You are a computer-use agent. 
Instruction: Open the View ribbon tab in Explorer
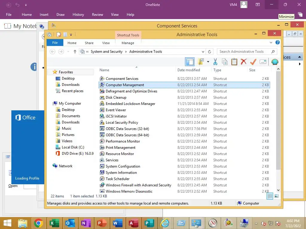(x=106, y=43)
